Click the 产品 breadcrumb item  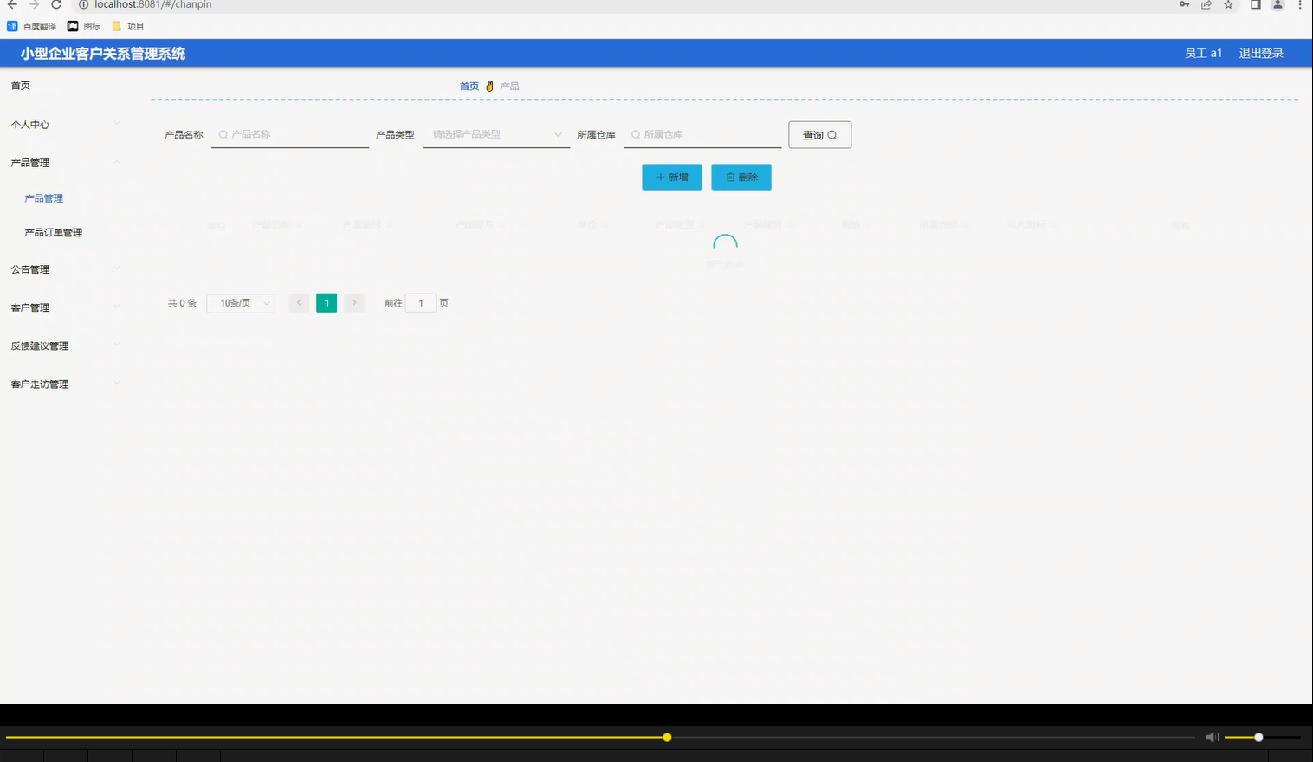509,87
